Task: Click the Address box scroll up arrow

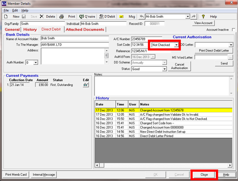Action: point(107,50)
